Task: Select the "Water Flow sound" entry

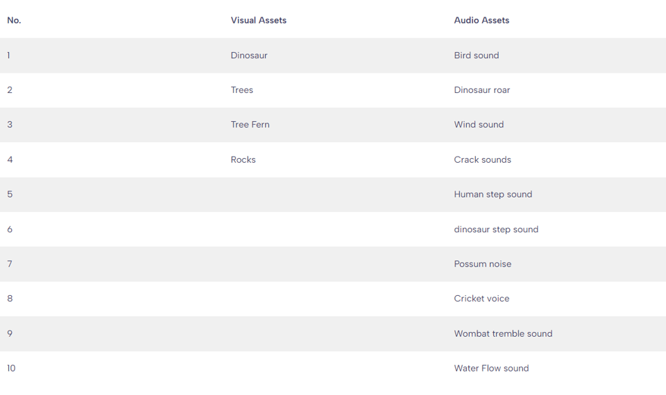Action: click(491, 368)
